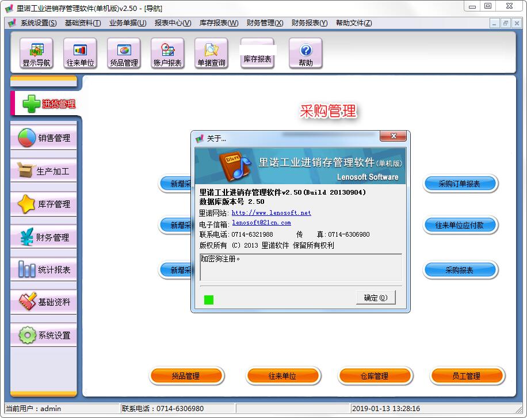
Task: Click the application icon in the menu bar
Action: pyautogui.click(x=12, y=23)
